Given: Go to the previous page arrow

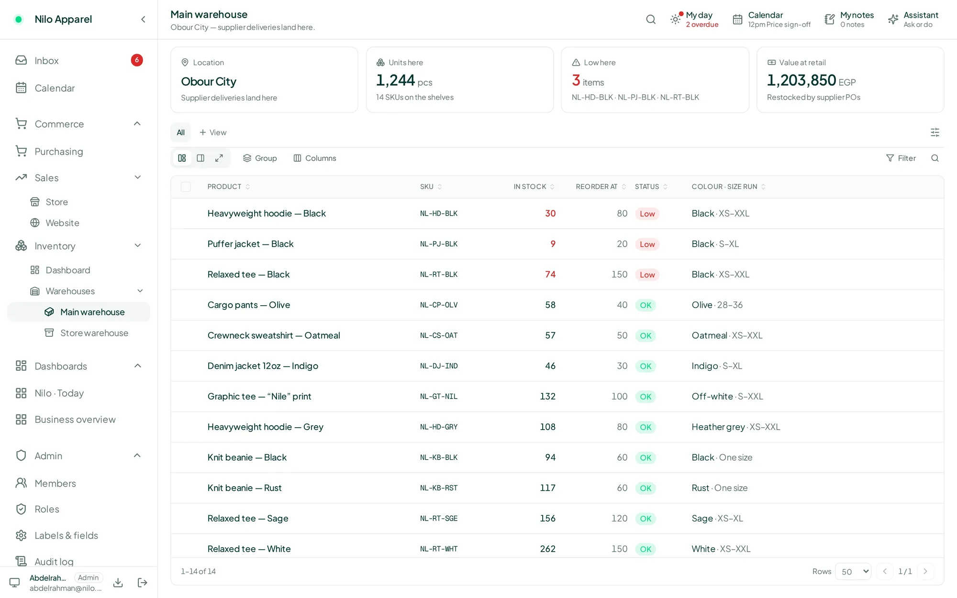Looking at the screenshot, I should point(885,571).
